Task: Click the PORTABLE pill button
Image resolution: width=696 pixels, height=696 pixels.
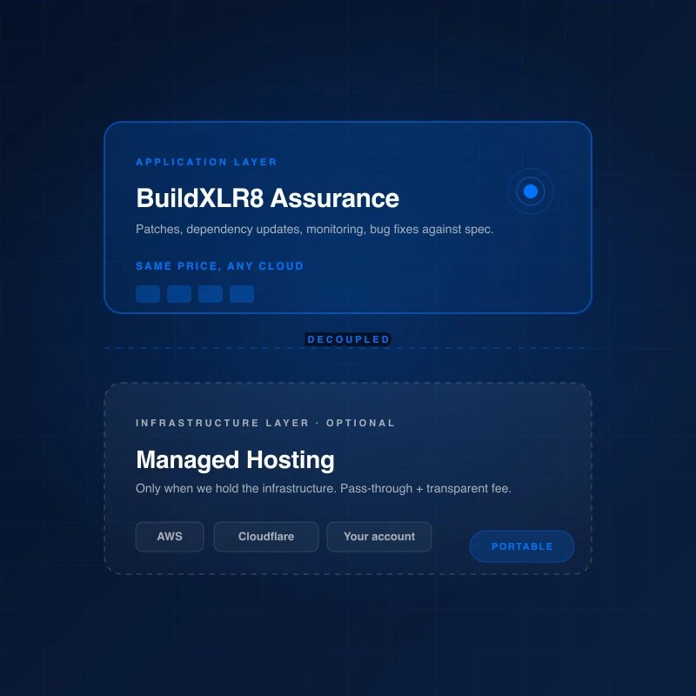Action: point(522,546)
